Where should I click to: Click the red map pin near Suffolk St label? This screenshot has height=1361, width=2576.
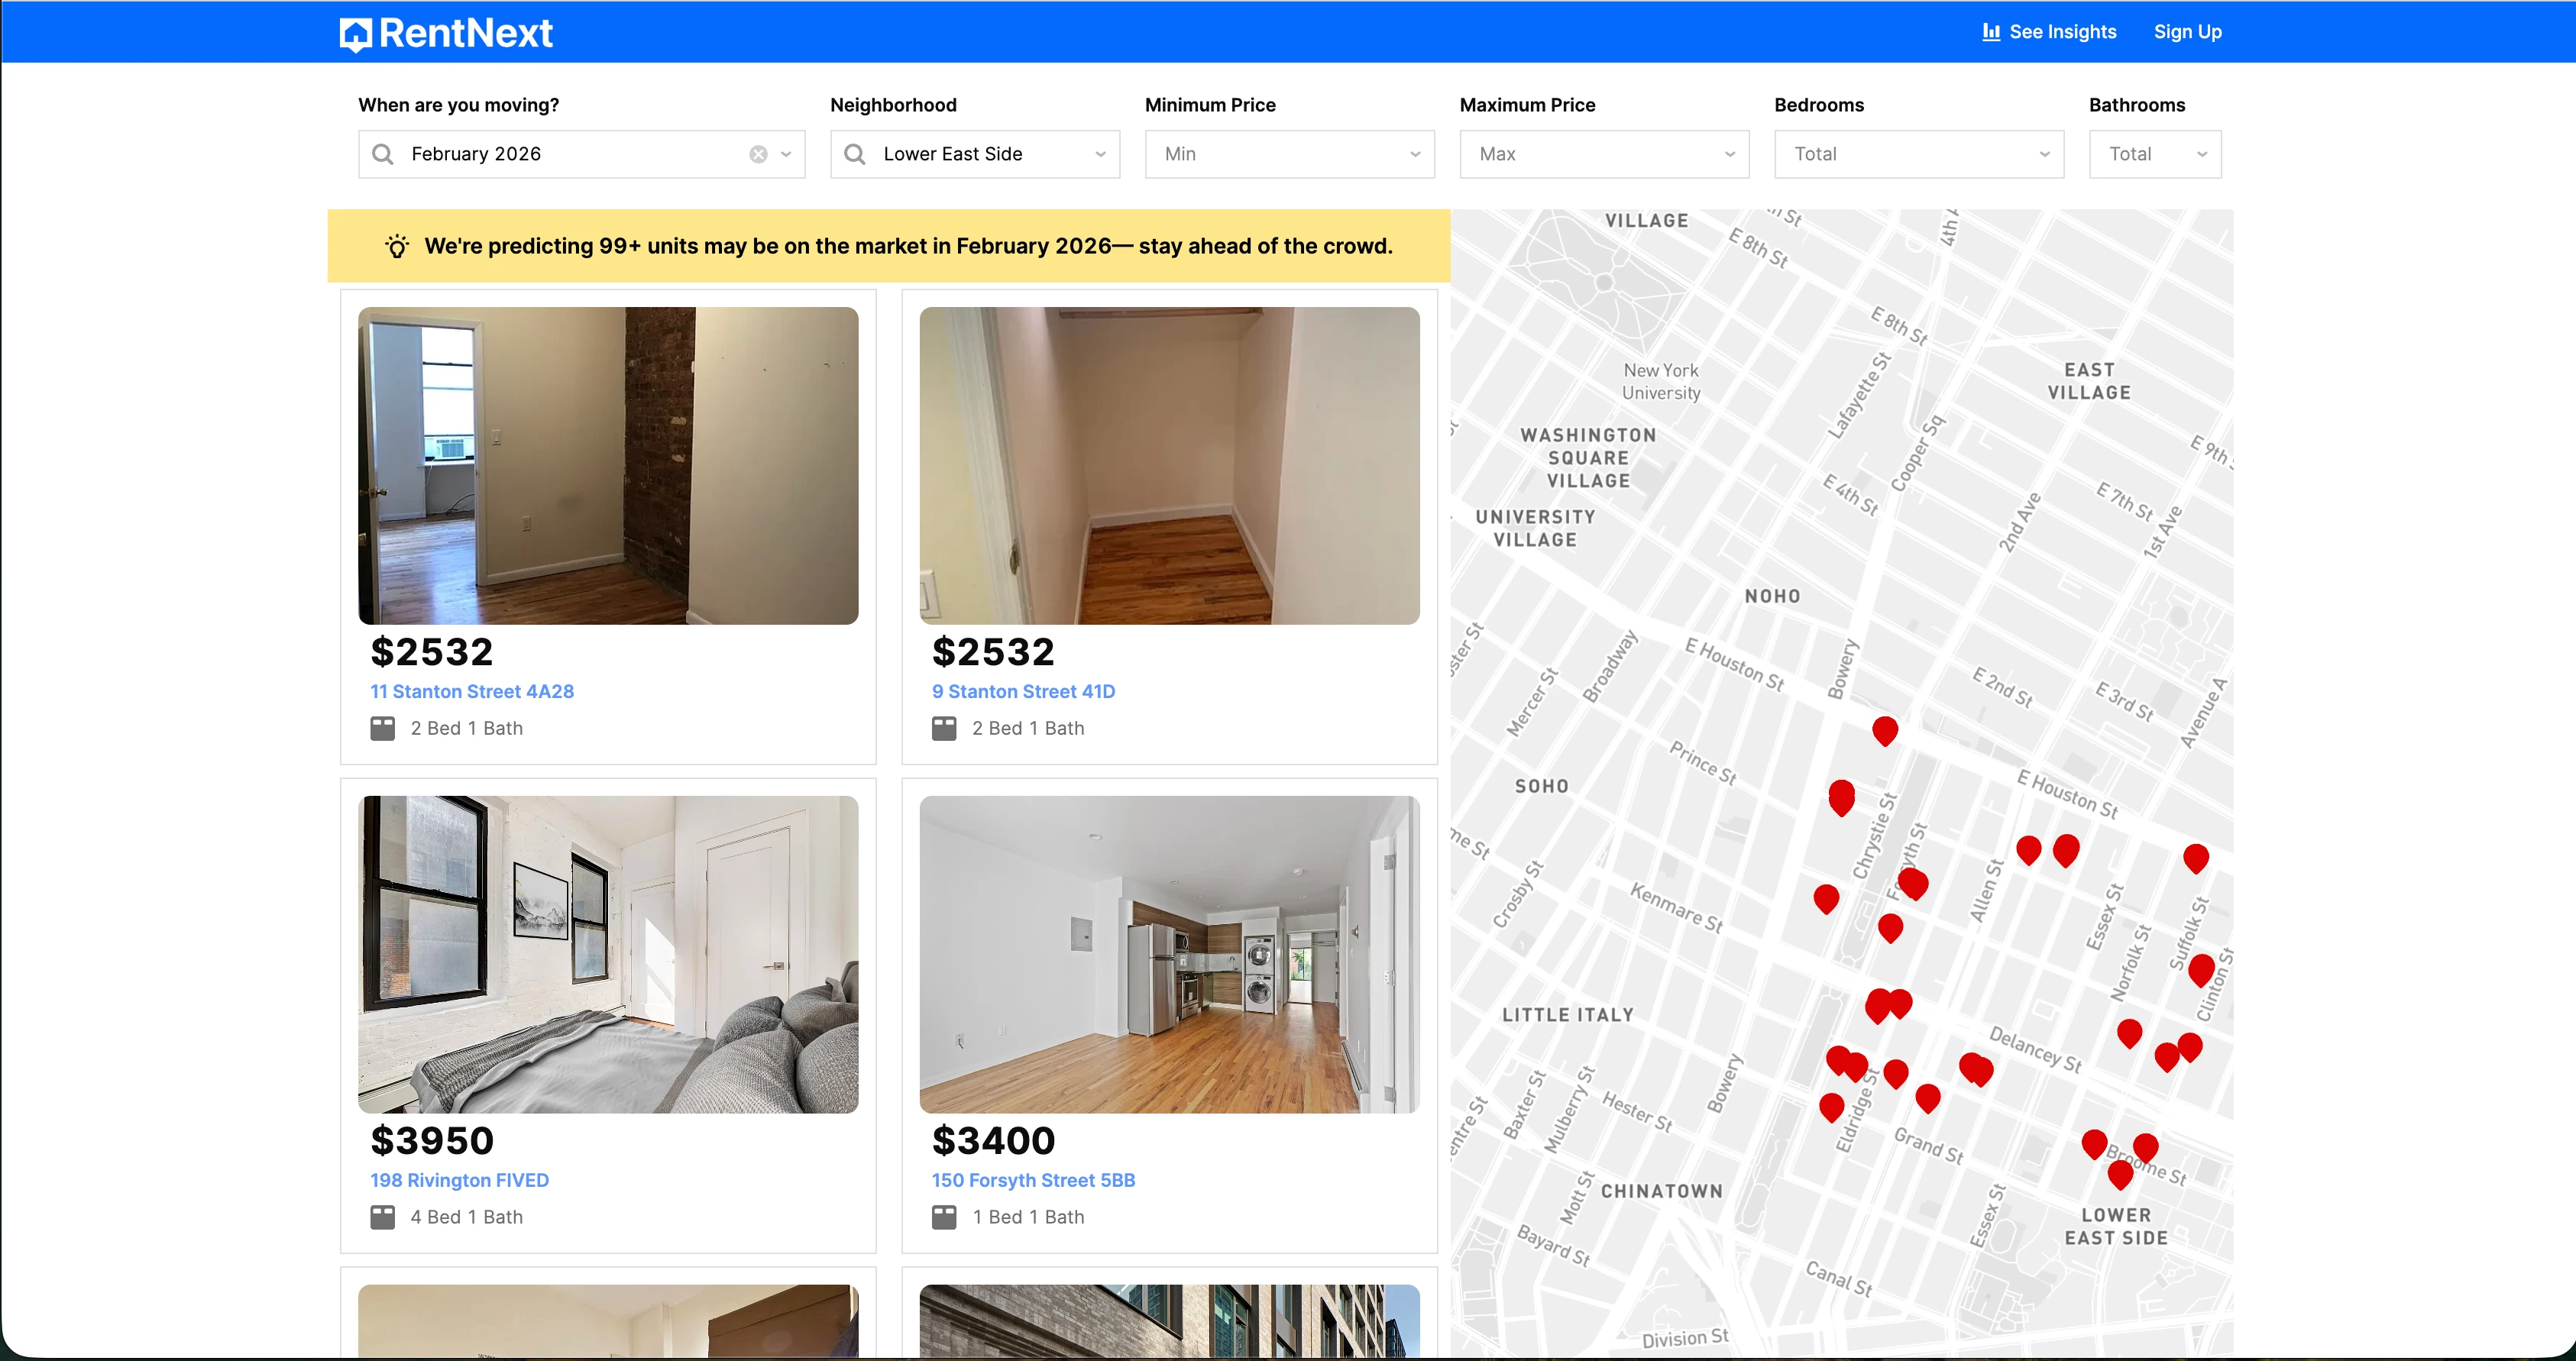click(2200, 967)
